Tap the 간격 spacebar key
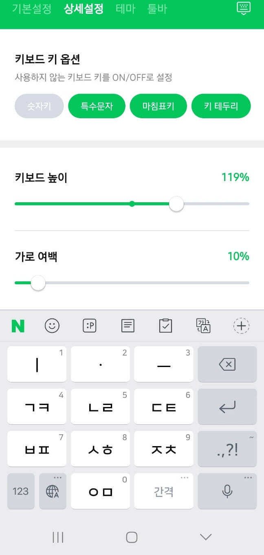Screen dimensions: 264x555 163,491
